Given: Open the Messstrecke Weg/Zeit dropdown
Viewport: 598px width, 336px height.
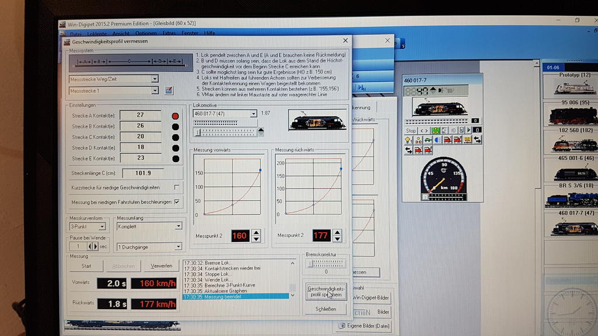Looking at the screenshot, I should coord(154,79).
